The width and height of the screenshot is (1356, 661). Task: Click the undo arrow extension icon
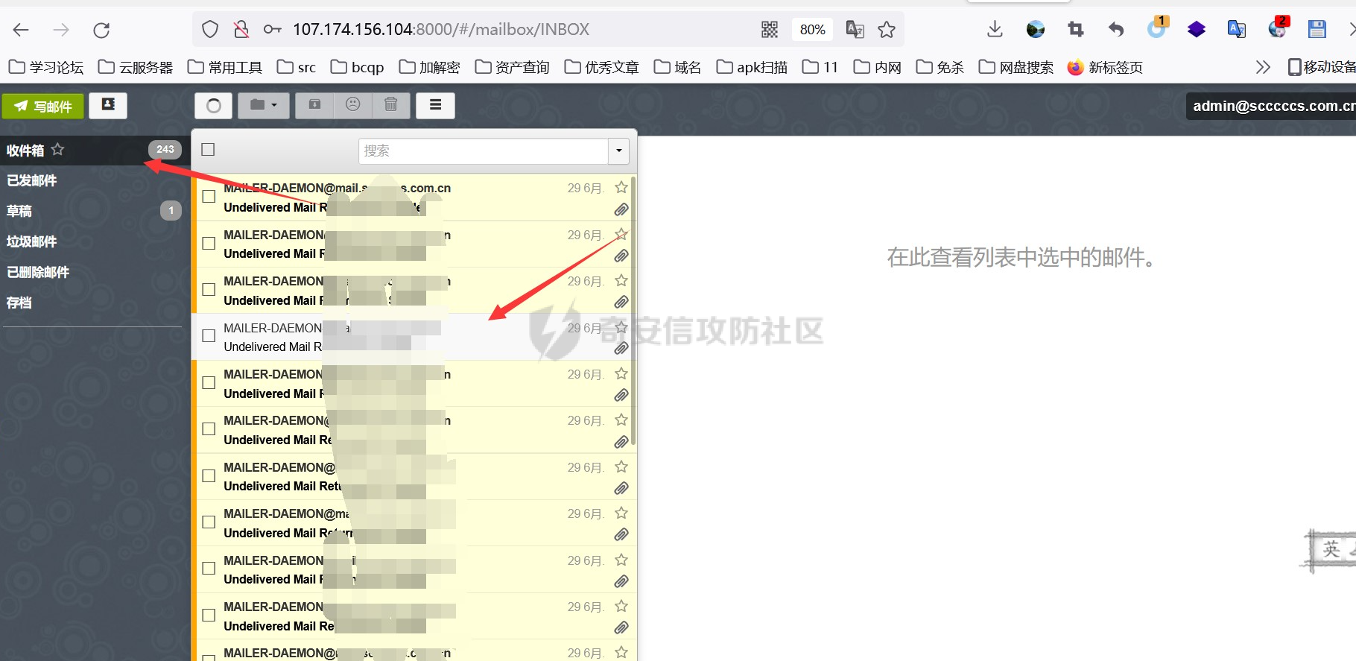pyautogui.click(x=1115, y=30)
